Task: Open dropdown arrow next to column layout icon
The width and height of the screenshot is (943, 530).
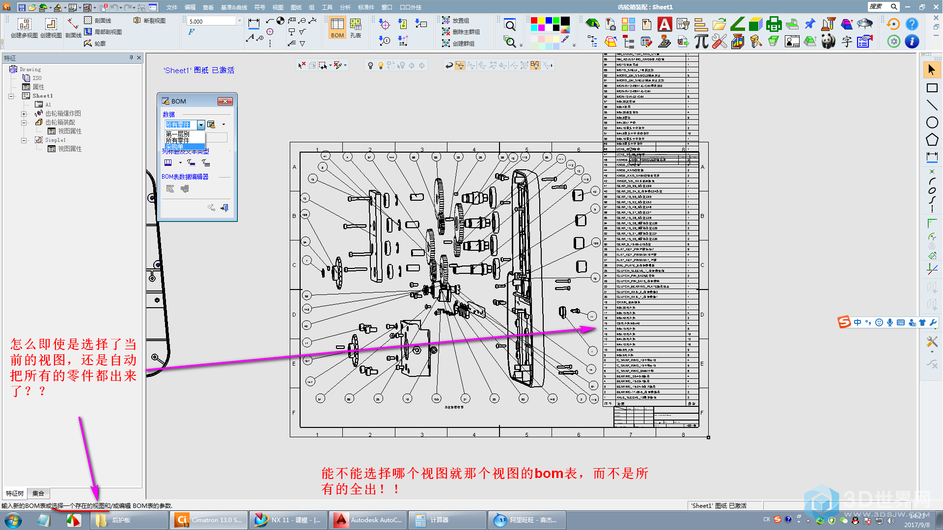Action: point(180,163)
